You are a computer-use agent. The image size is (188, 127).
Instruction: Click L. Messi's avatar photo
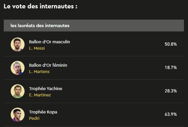coord(18,44)
